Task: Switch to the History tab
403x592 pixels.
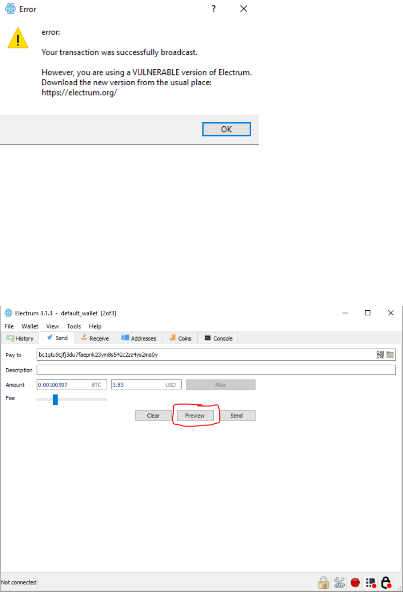Action: pyautogui.click(x=20, y=338)
